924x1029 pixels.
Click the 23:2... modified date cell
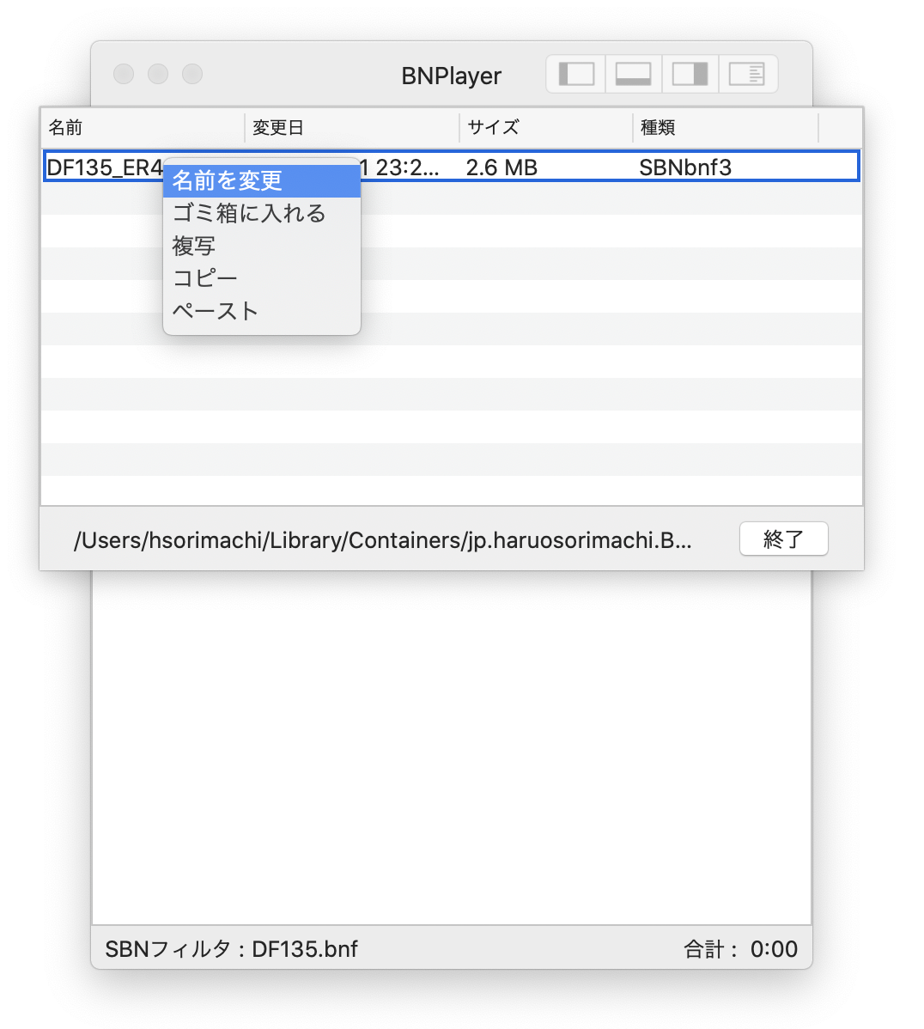click(x=400, y=167)
